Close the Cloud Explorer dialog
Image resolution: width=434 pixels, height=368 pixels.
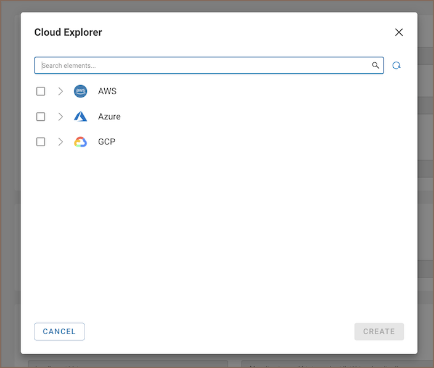pyautogui.click(x=399, y=32)
